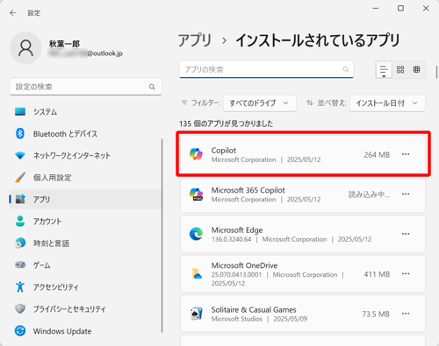Viewport: 439px width, 346px height.
Task: Click the Microsoft 365 Copilot icon
Action: pyautogui.click(x=196, y=194)
